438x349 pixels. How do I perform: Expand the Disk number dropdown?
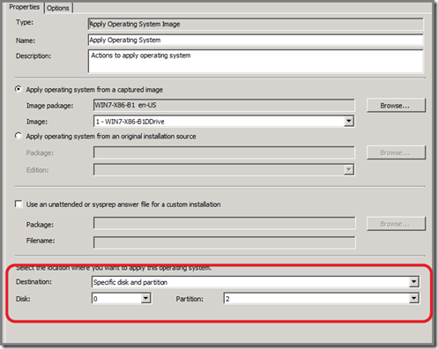(145, 299)
